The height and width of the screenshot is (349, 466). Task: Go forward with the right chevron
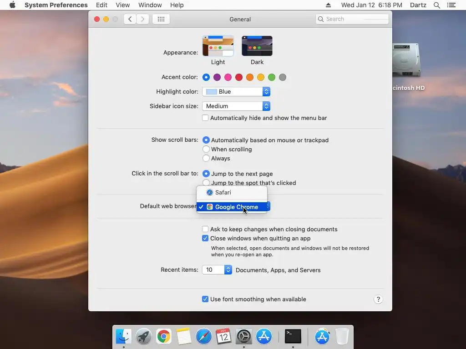coord(142,19)
